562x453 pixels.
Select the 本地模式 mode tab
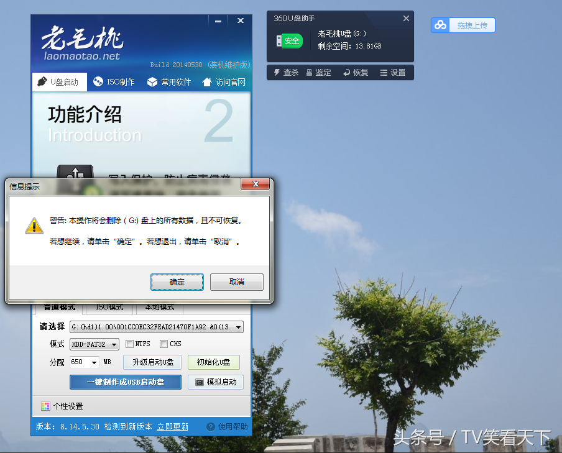[x=160, y=308]
